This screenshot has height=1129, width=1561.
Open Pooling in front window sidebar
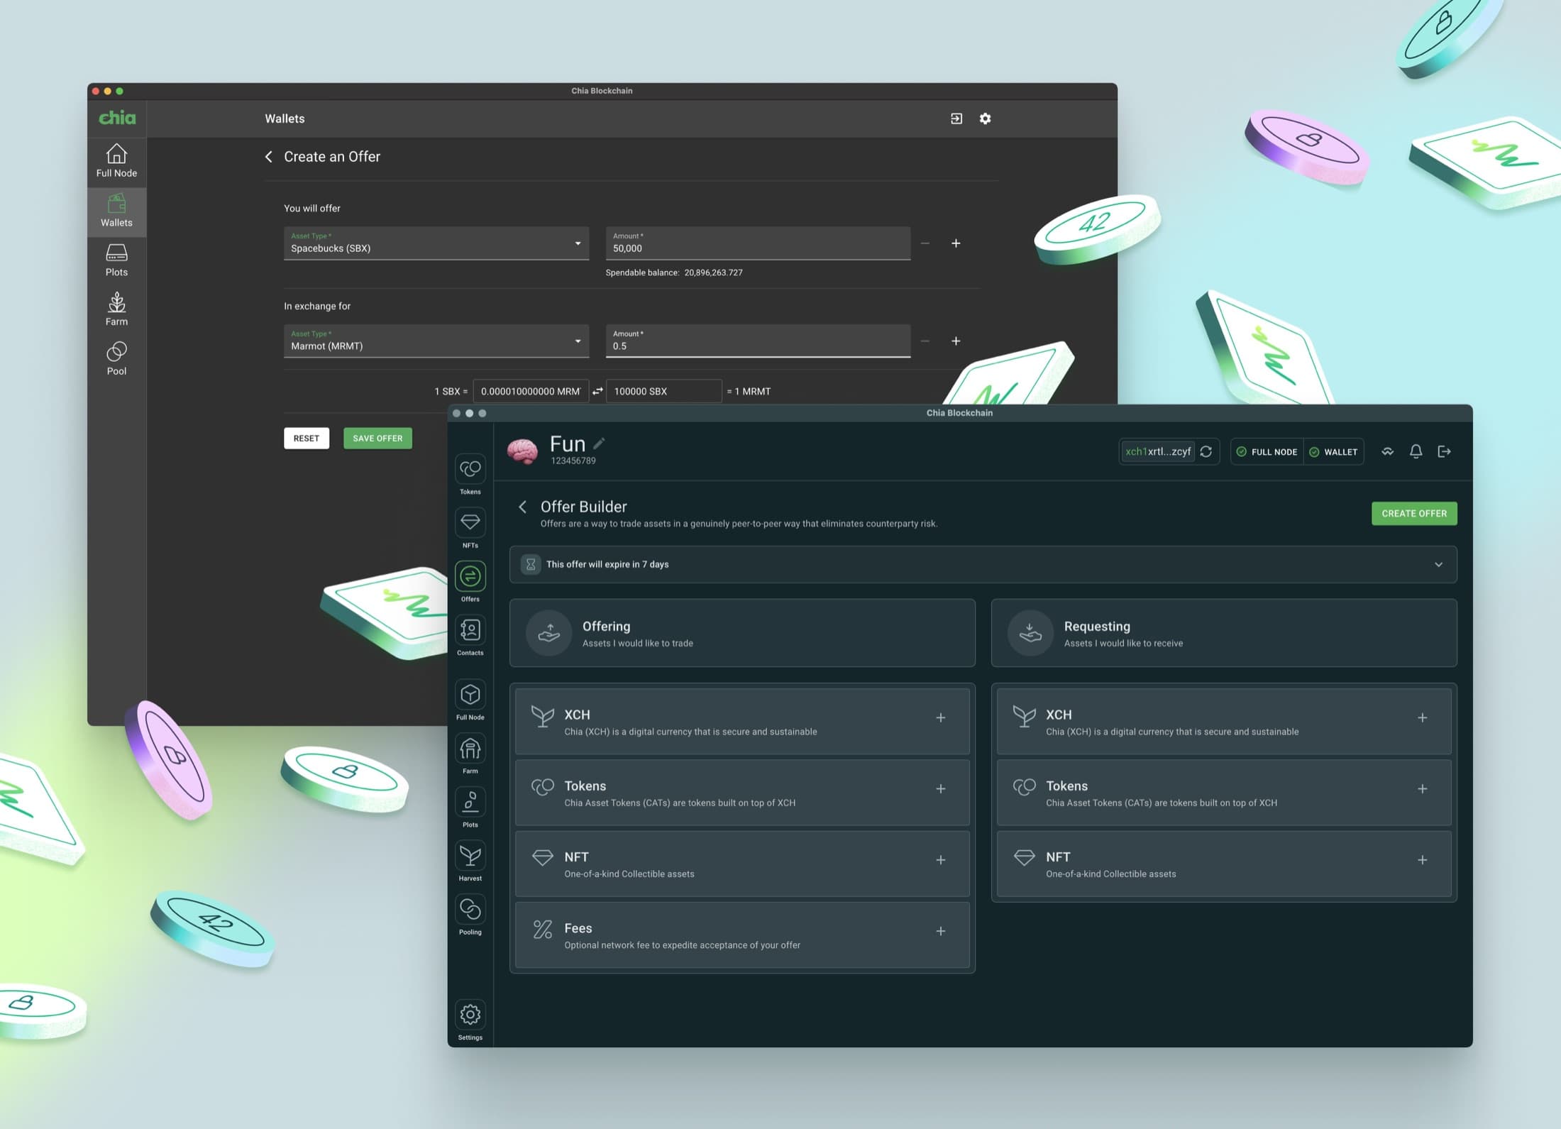click(x=470, y=915)
